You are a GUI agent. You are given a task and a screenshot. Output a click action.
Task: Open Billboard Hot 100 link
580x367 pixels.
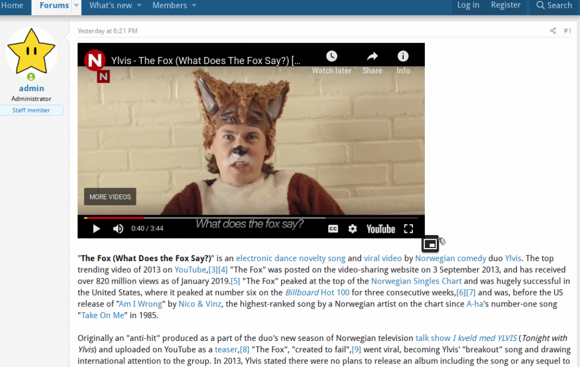coord(317,293)
